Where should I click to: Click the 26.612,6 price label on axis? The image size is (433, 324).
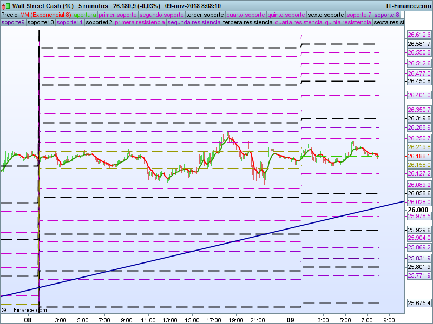(x=419, y=35)
